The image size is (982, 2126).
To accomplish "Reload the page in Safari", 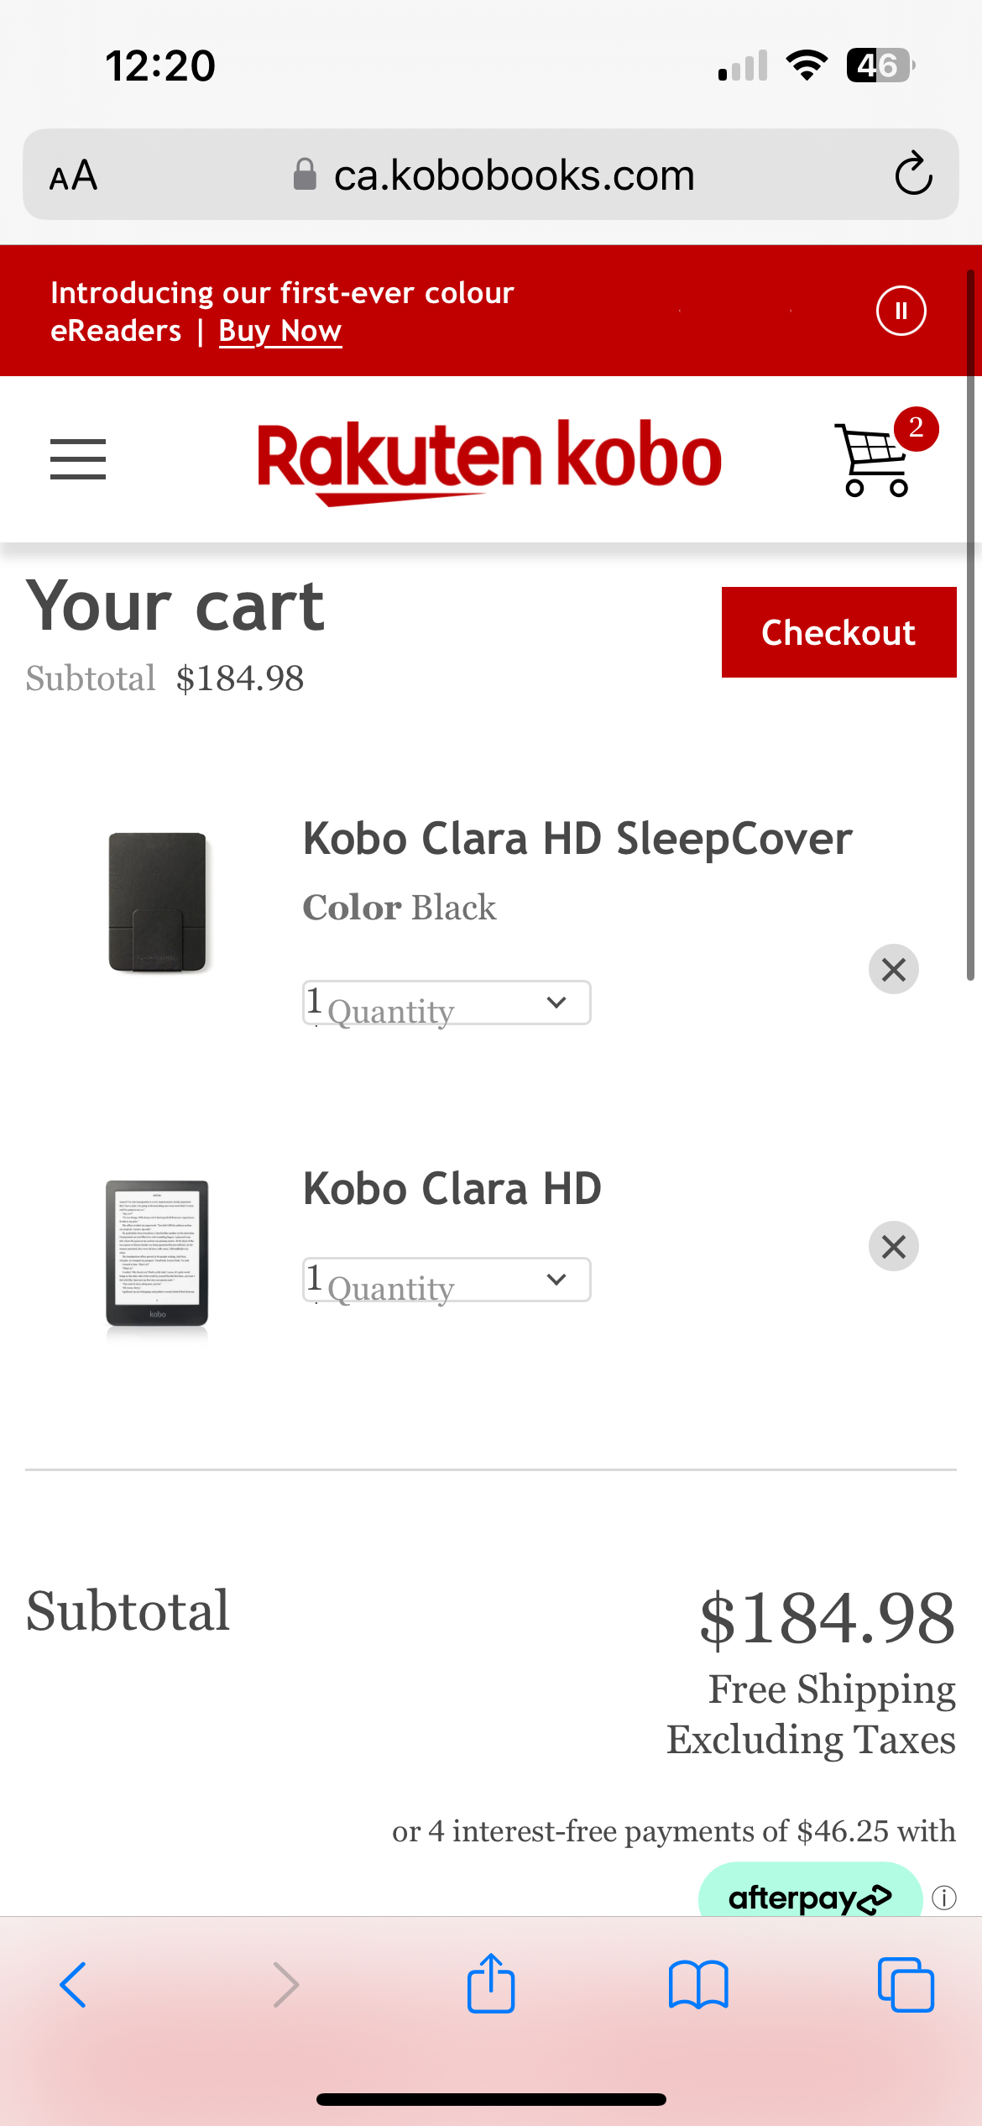I will coord(913,174).
